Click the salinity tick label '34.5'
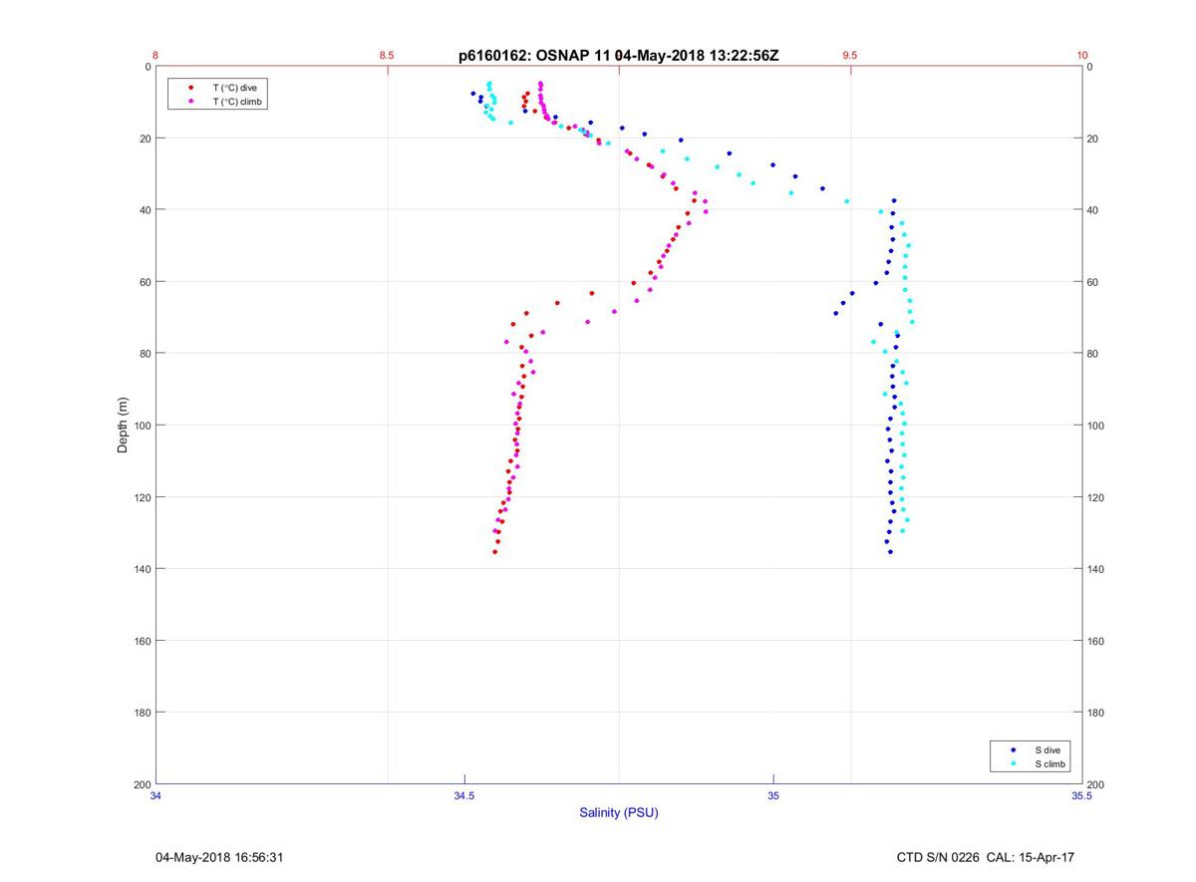1196x882 pixels. coord(464,796)
